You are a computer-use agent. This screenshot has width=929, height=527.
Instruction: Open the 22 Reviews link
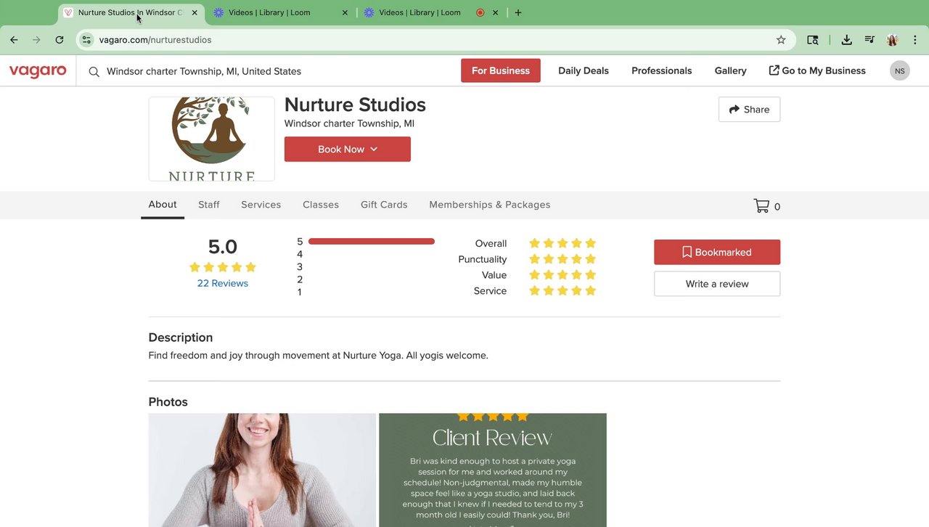click(x=223, y=283)
